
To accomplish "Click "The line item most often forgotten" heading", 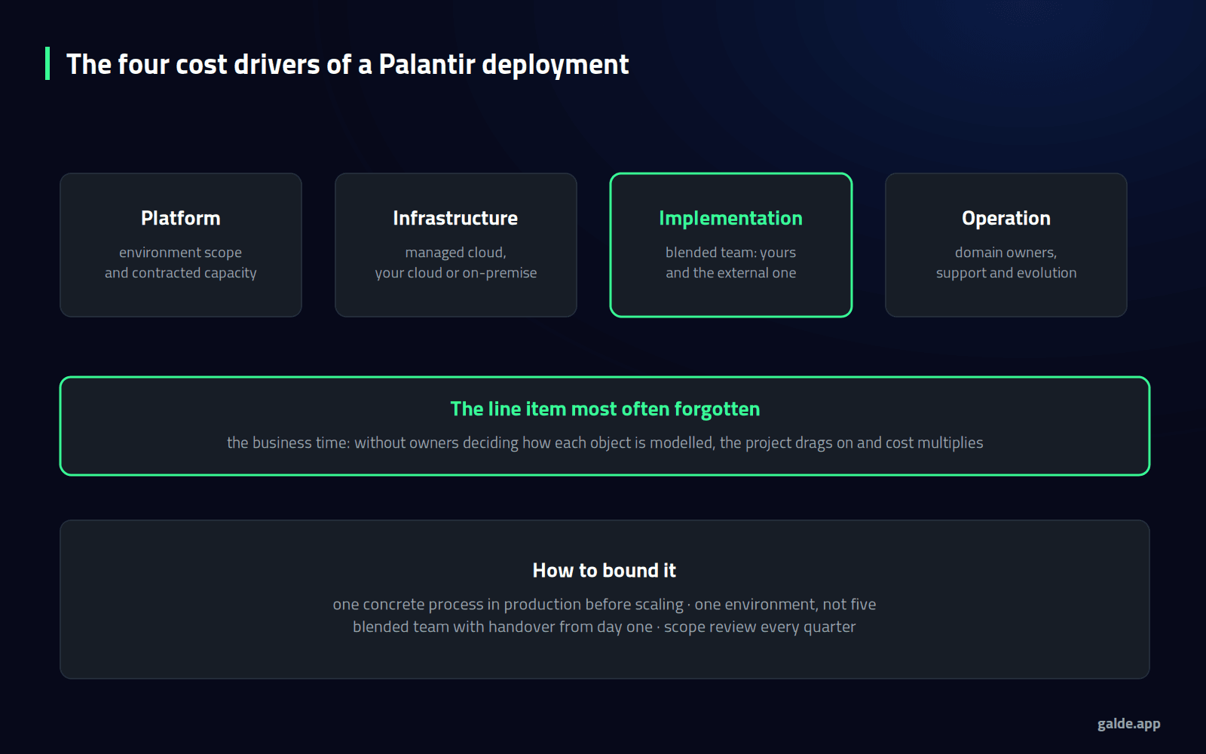I will click(605, 409).
